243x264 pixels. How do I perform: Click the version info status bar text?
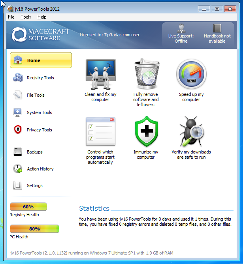[92, 253]
